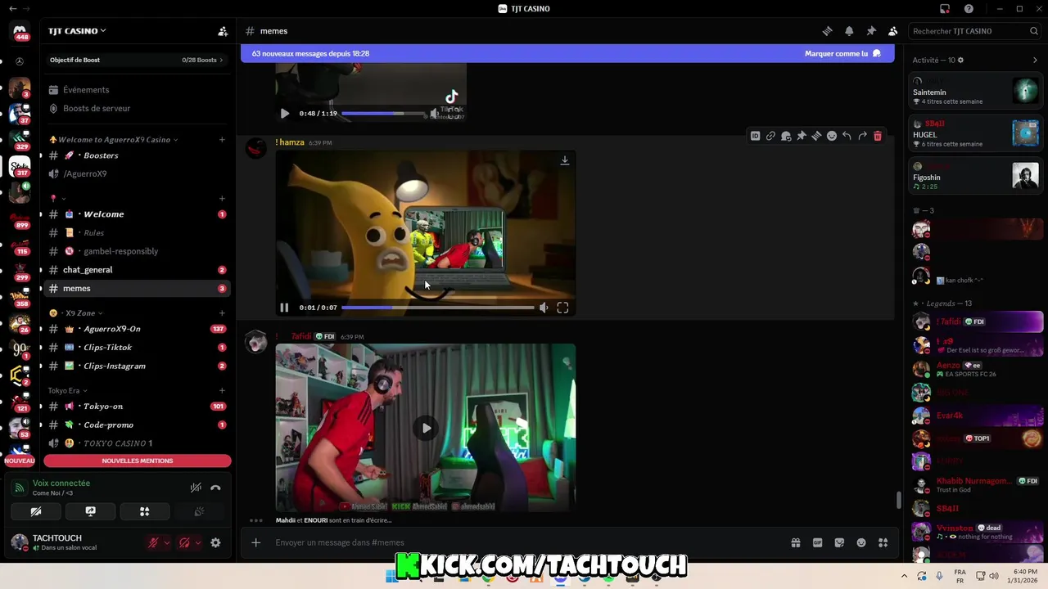Open Activité settings gear
Image resolution: width=1048 pixels, height=589 pixels.
point(960,60)
